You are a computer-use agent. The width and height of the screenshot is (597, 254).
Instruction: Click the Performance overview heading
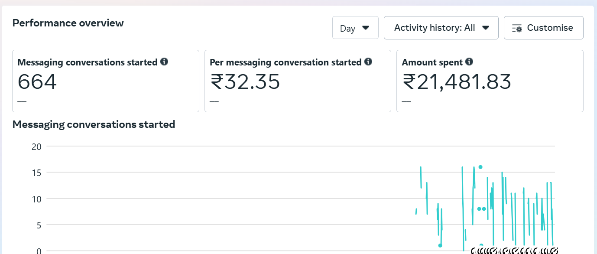coord(68,23)
